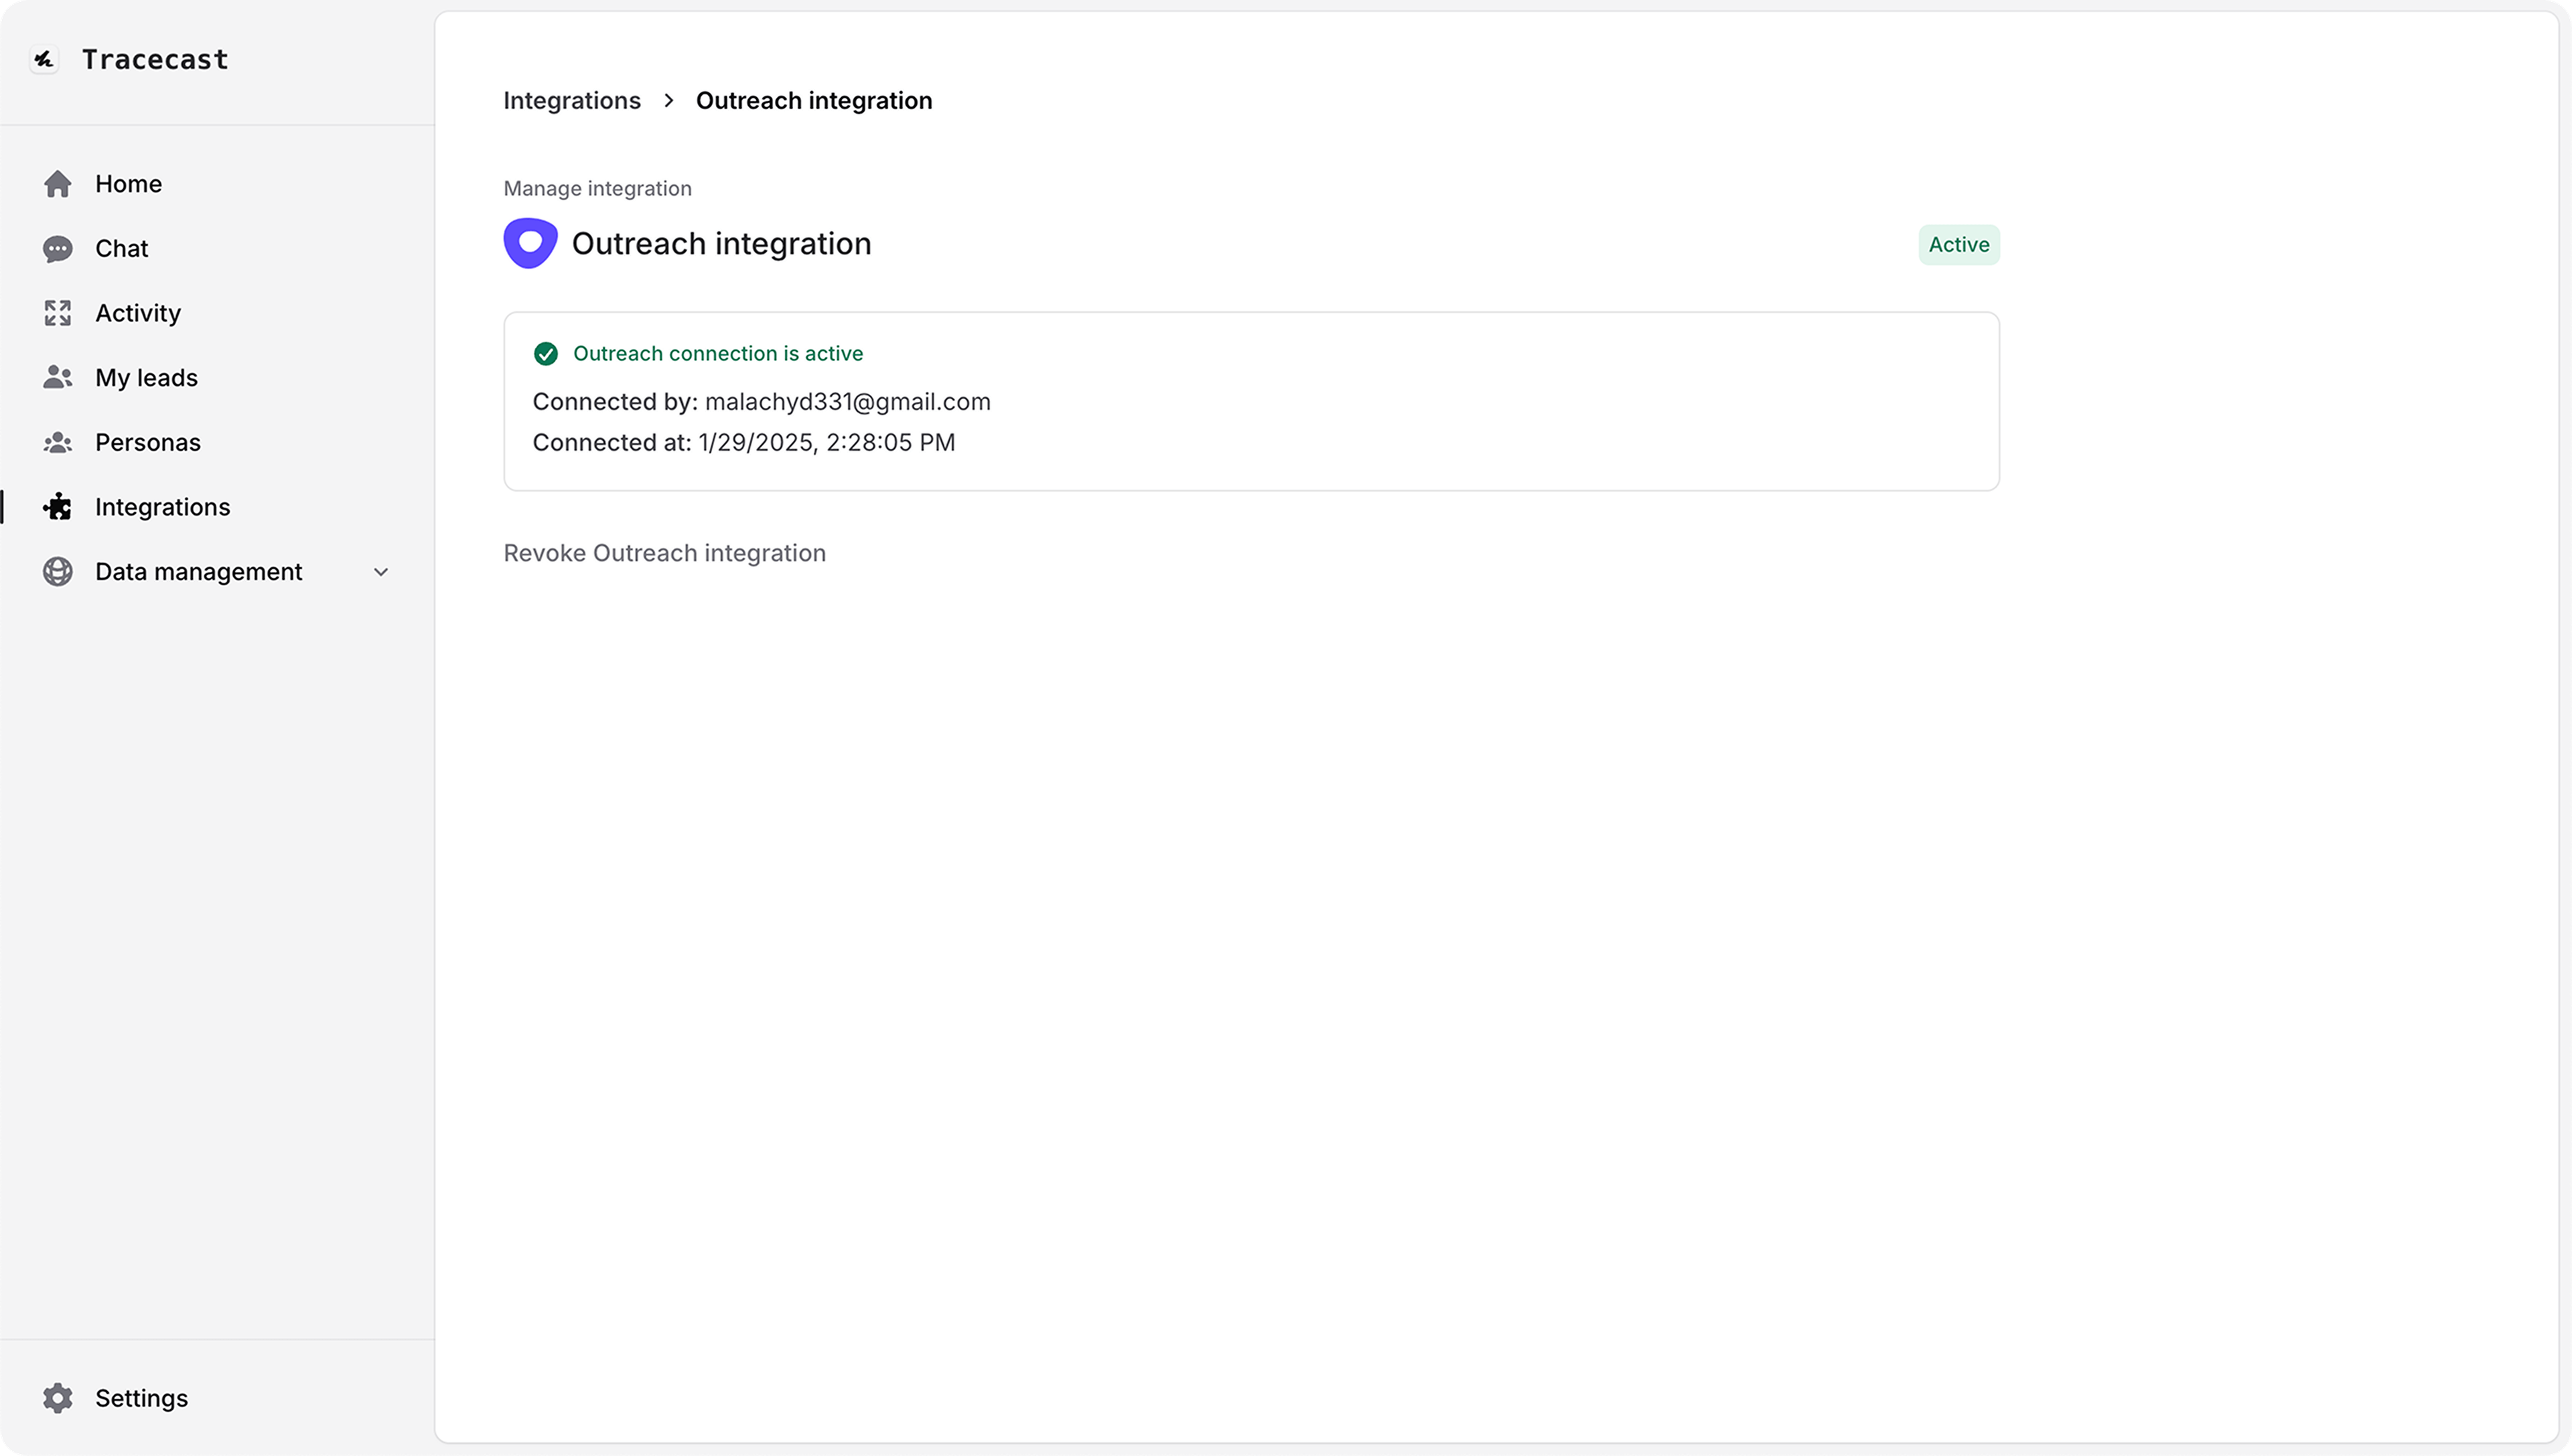Click Revoke Outreach integration
This screenshot has width=2572, height=1456.
664,553
